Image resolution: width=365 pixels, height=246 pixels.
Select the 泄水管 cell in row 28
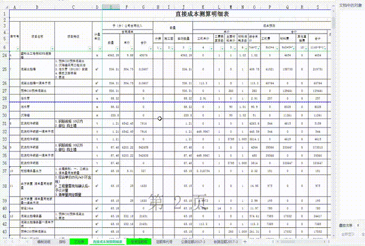37,99
